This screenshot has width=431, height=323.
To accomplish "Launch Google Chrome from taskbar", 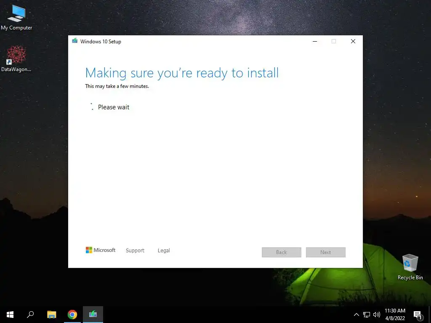I will 72,315.
